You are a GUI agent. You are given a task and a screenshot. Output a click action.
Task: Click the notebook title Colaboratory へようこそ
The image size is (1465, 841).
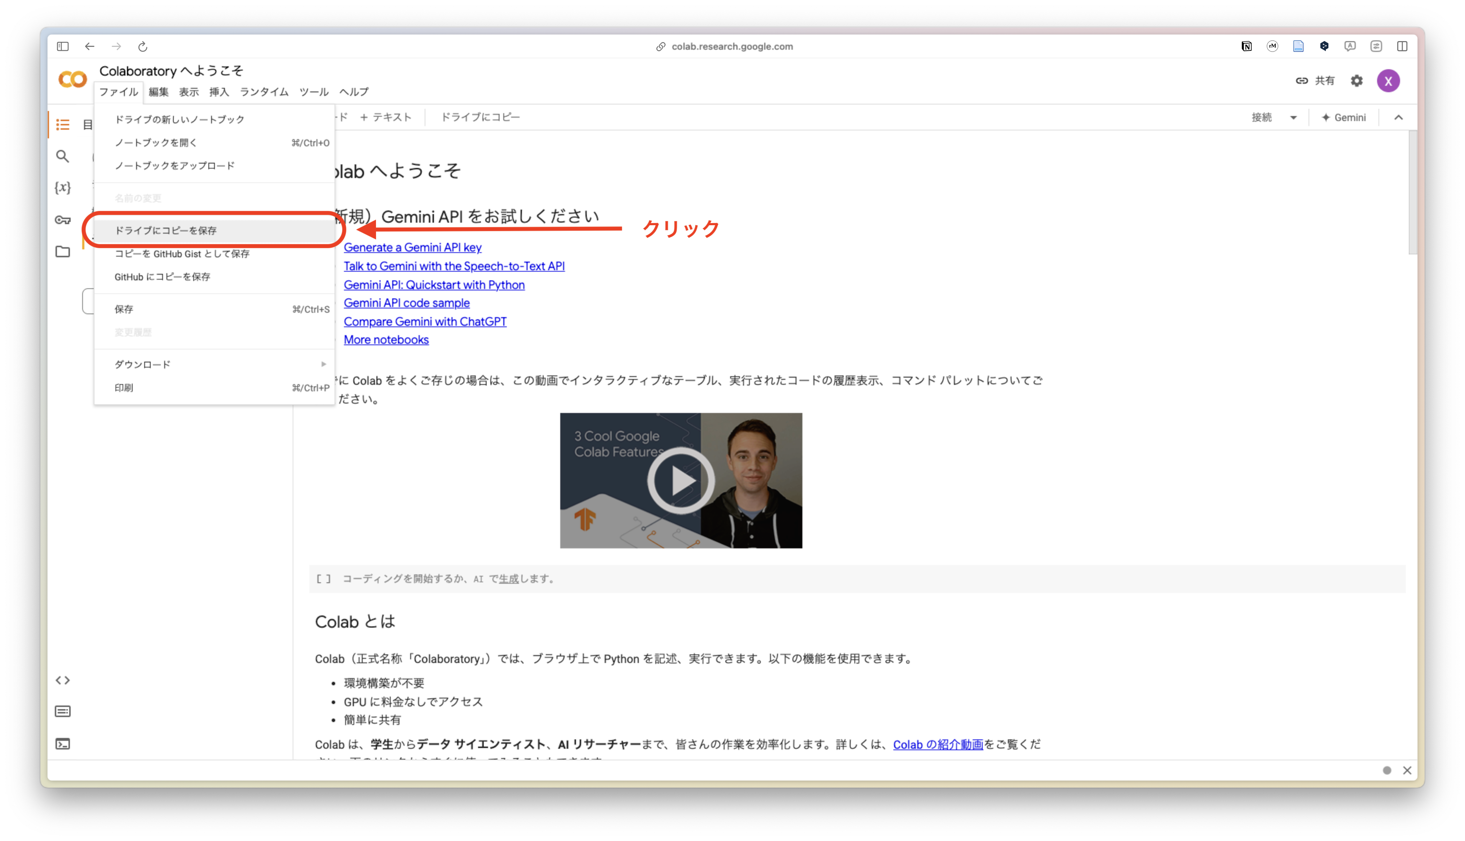click(171, 71)
